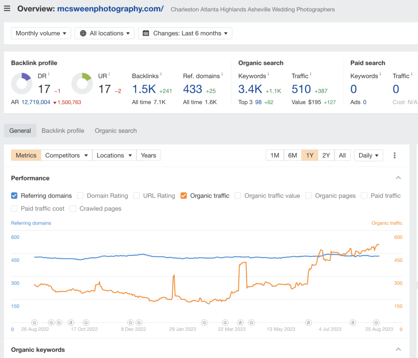Enable the Paid traffic checkbox
Viewport: 418px width, 358px height.
(364, 196)
